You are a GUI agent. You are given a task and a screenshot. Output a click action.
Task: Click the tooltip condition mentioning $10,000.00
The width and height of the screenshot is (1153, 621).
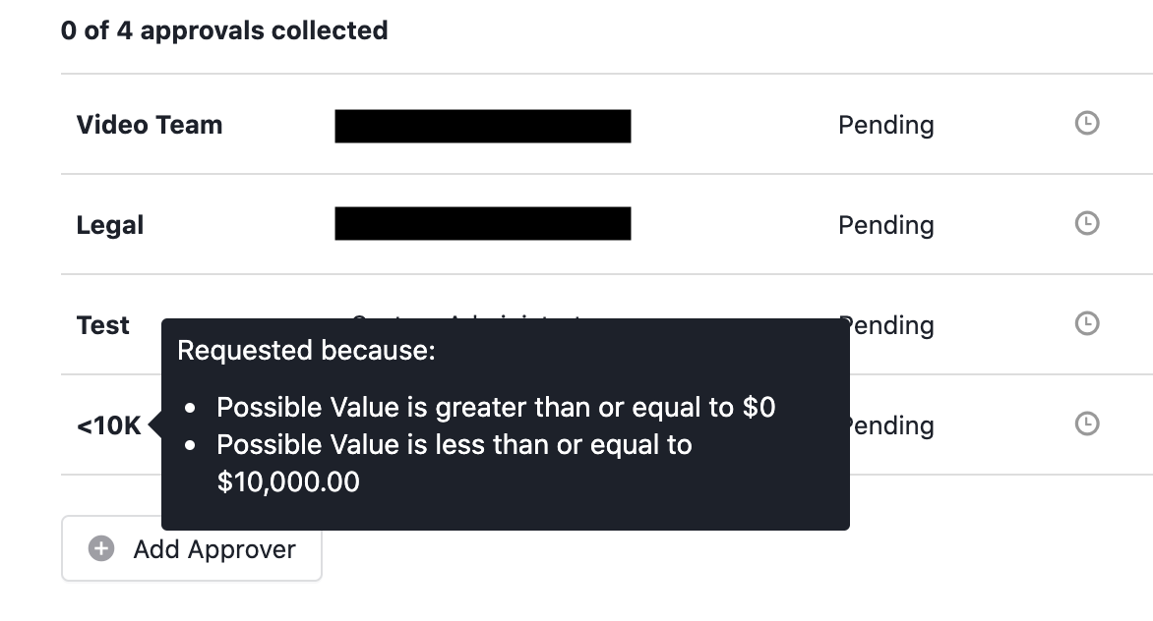click(455, 463)
